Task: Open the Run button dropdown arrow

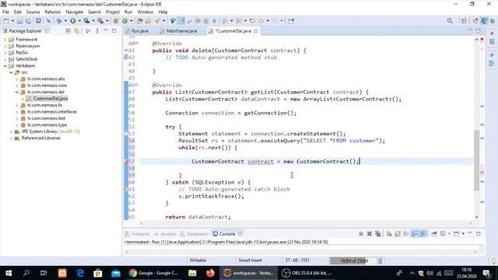Action: click(x=79, y=21)
